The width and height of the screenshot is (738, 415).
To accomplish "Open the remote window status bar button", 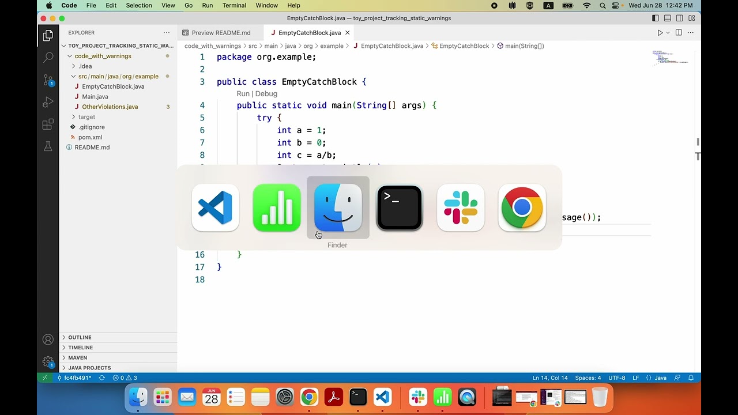I will [44, 378].
